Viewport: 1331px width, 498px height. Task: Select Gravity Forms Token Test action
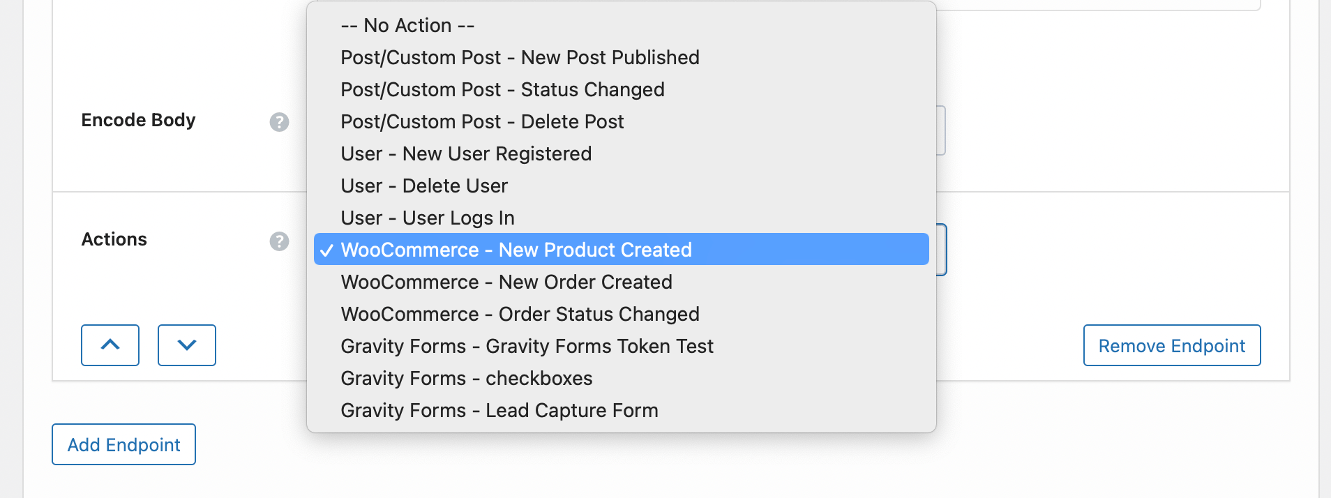[x=527, y=346]
